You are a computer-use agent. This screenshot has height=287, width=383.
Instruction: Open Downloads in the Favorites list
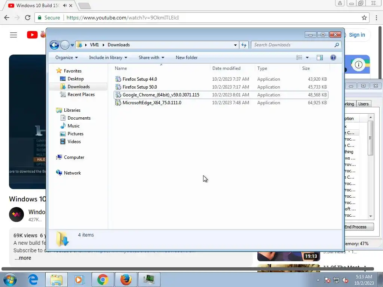[79, 87]
